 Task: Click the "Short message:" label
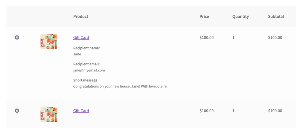pyautogui.click(x=86, y=80)
